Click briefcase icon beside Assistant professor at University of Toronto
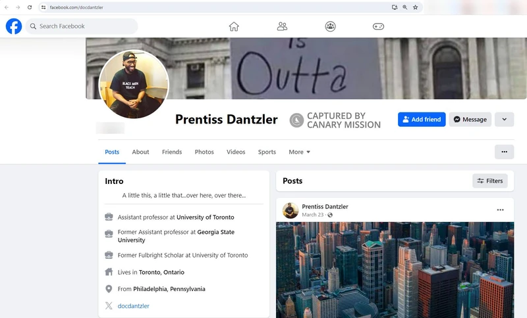The height and width of the screenshot is (318, 527). coord(109,217)
